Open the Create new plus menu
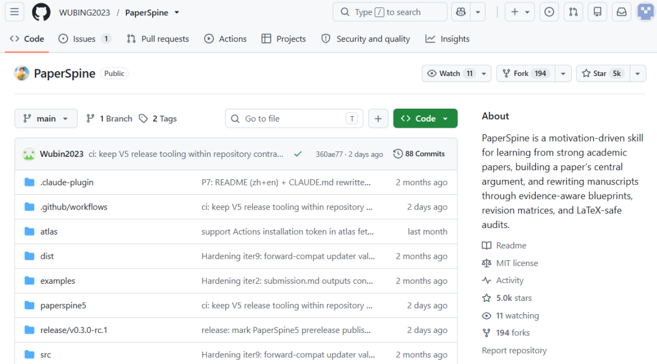The height and width of the screenshot is (364, 657). coord(520,12)
